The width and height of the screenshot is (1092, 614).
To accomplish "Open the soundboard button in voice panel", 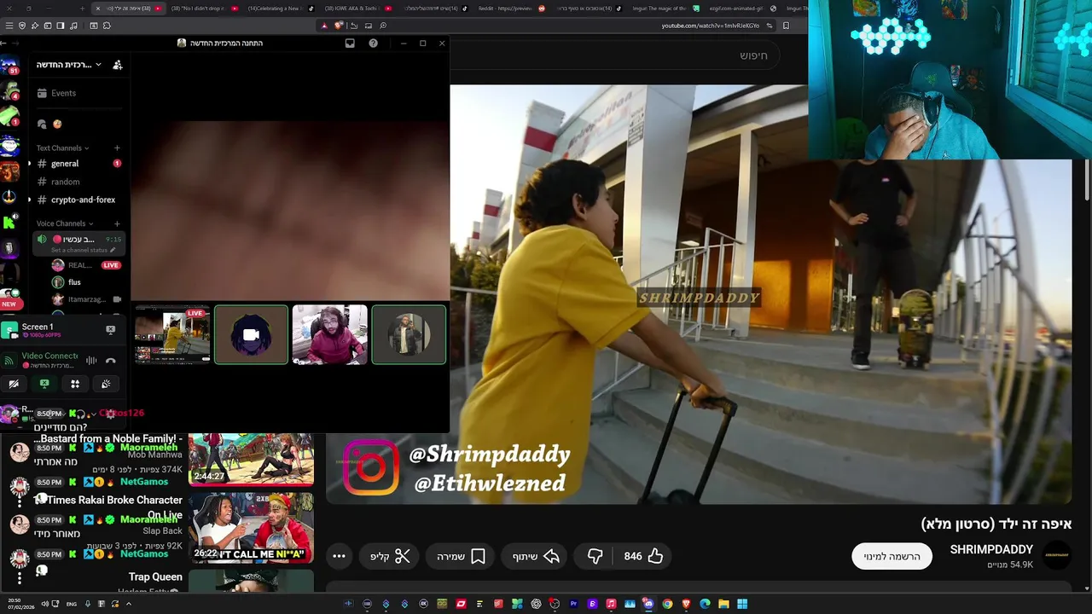I will [106, 385].
